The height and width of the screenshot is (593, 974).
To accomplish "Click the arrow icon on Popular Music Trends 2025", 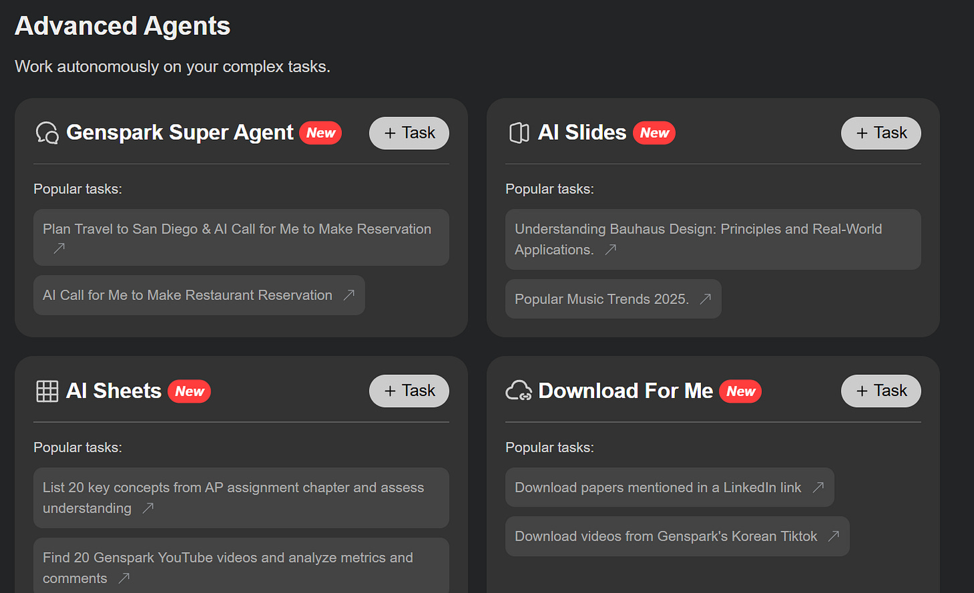I will pos(705,299).
